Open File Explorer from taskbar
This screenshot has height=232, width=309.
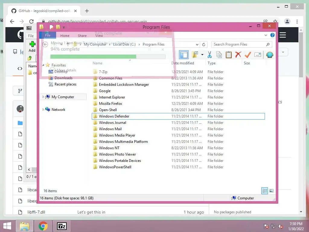point(24,226)
